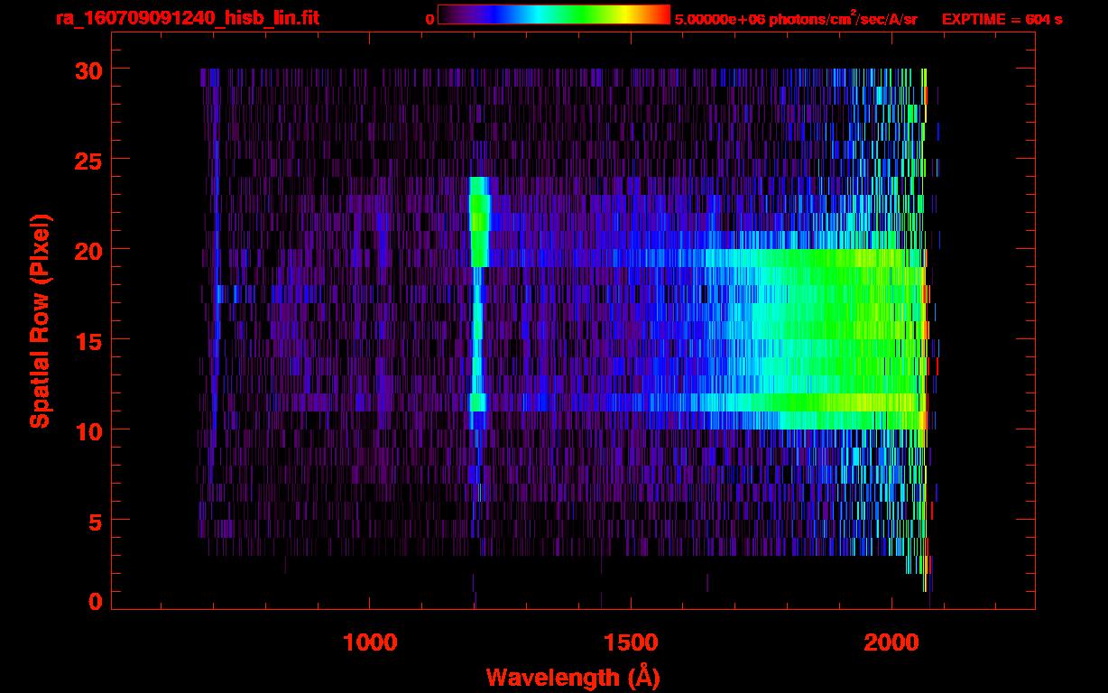Click the colorbar minimum value 0
Screen dimensions: 1108x693
point(429,19)
